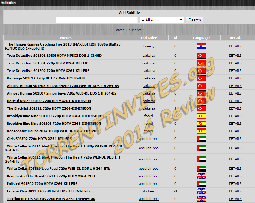Viewport: 255px width, 203px height.
Task: Click the UK flag for Intelligence US S01E03
Action: pyautogui.click(x=201, y=199)
